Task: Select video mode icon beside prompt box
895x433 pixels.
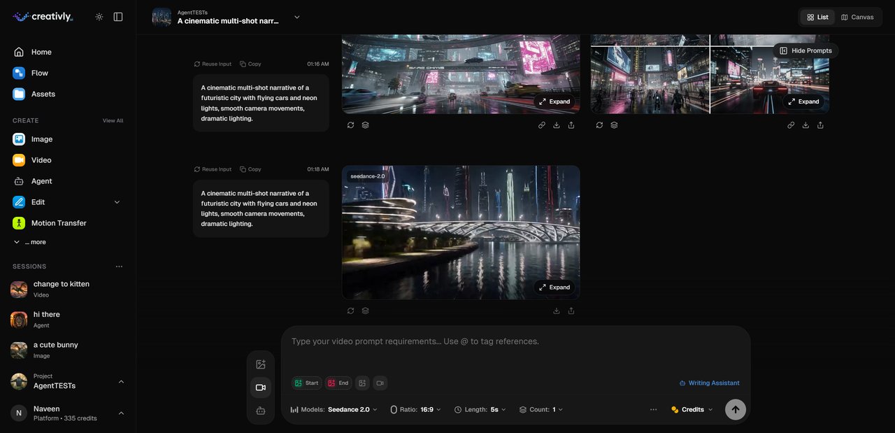Action: [x=261, y=388]
